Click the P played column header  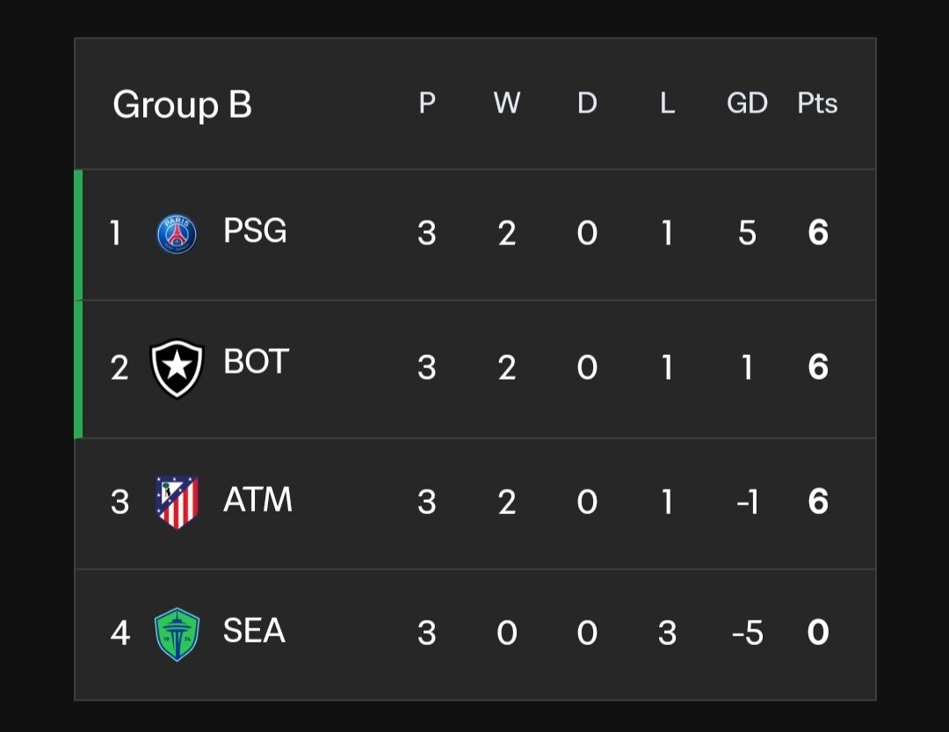427,104
